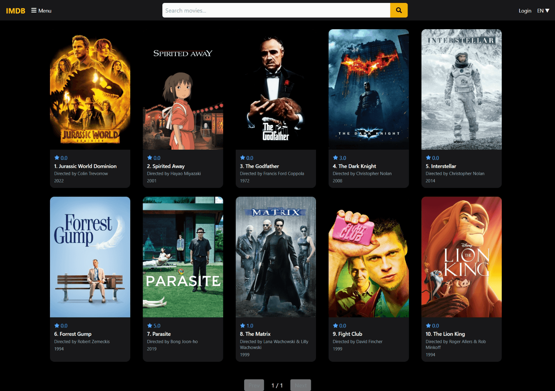Click Directed by Roger Allers & Rob Minkoff
555x391 pixels.
coord(456,345)
